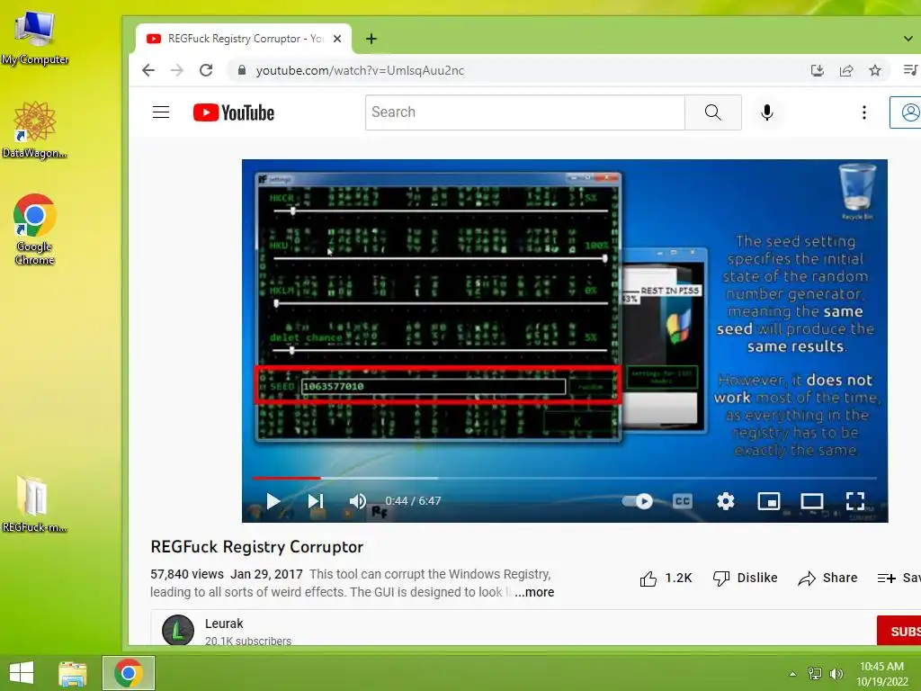Enter full screen mode
Screen dimensions: 921x691
(855, 501)
